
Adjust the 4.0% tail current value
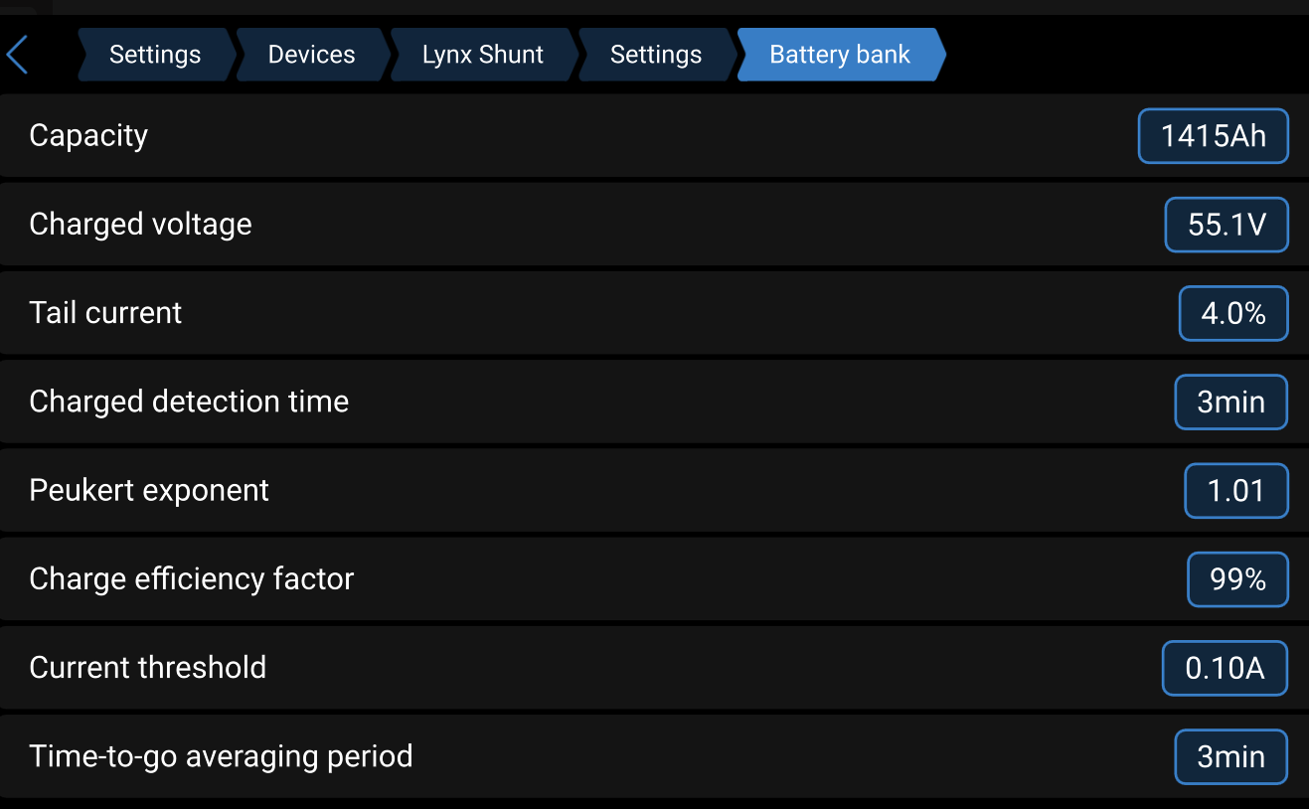1233,314
